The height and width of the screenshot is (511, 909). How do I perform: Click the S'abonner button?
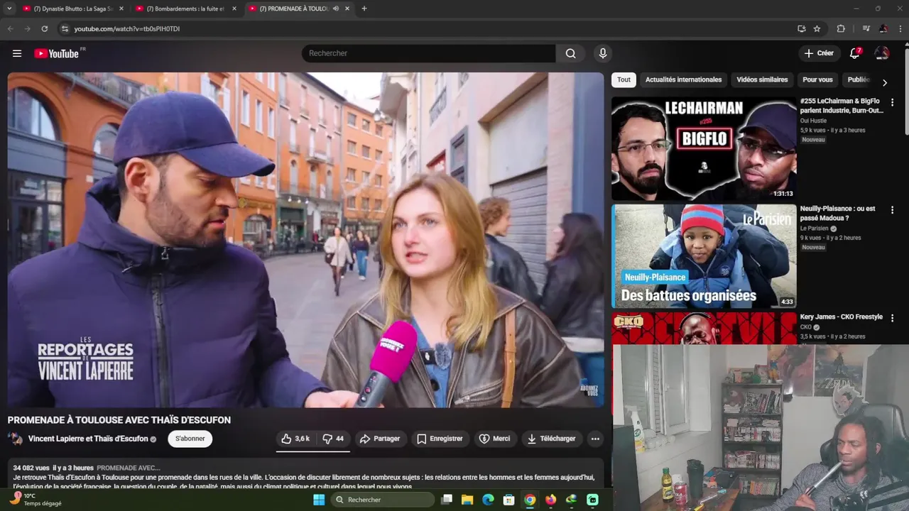click(190, 439)
